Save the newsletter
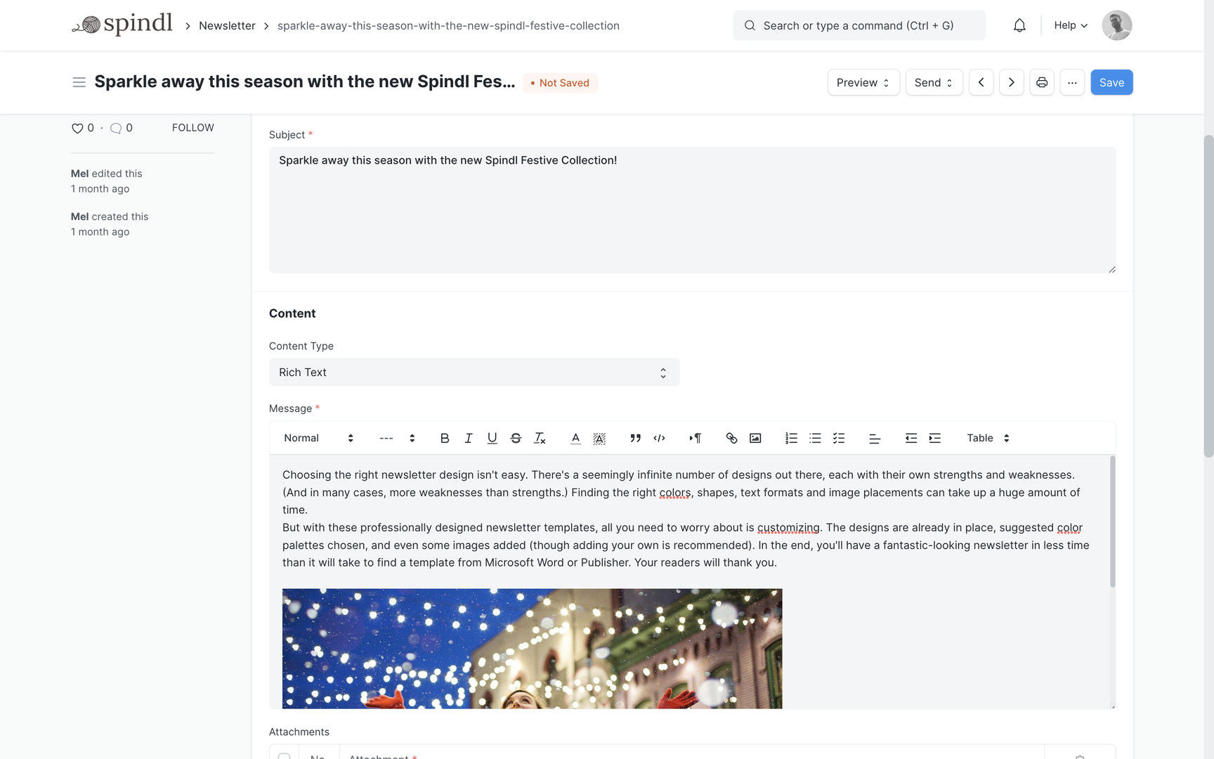Screen dimensions: 1214x759 (1111, 82)
